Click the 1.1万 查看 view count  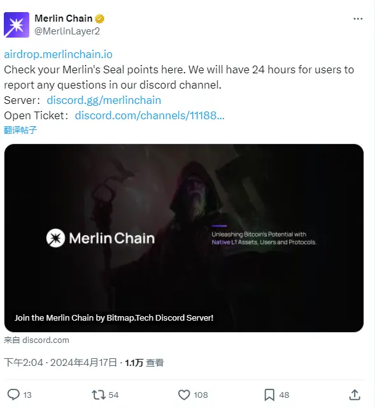coord(145,363)
